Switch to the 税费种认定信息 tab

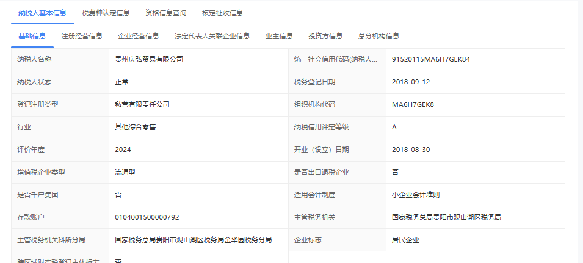106,13
